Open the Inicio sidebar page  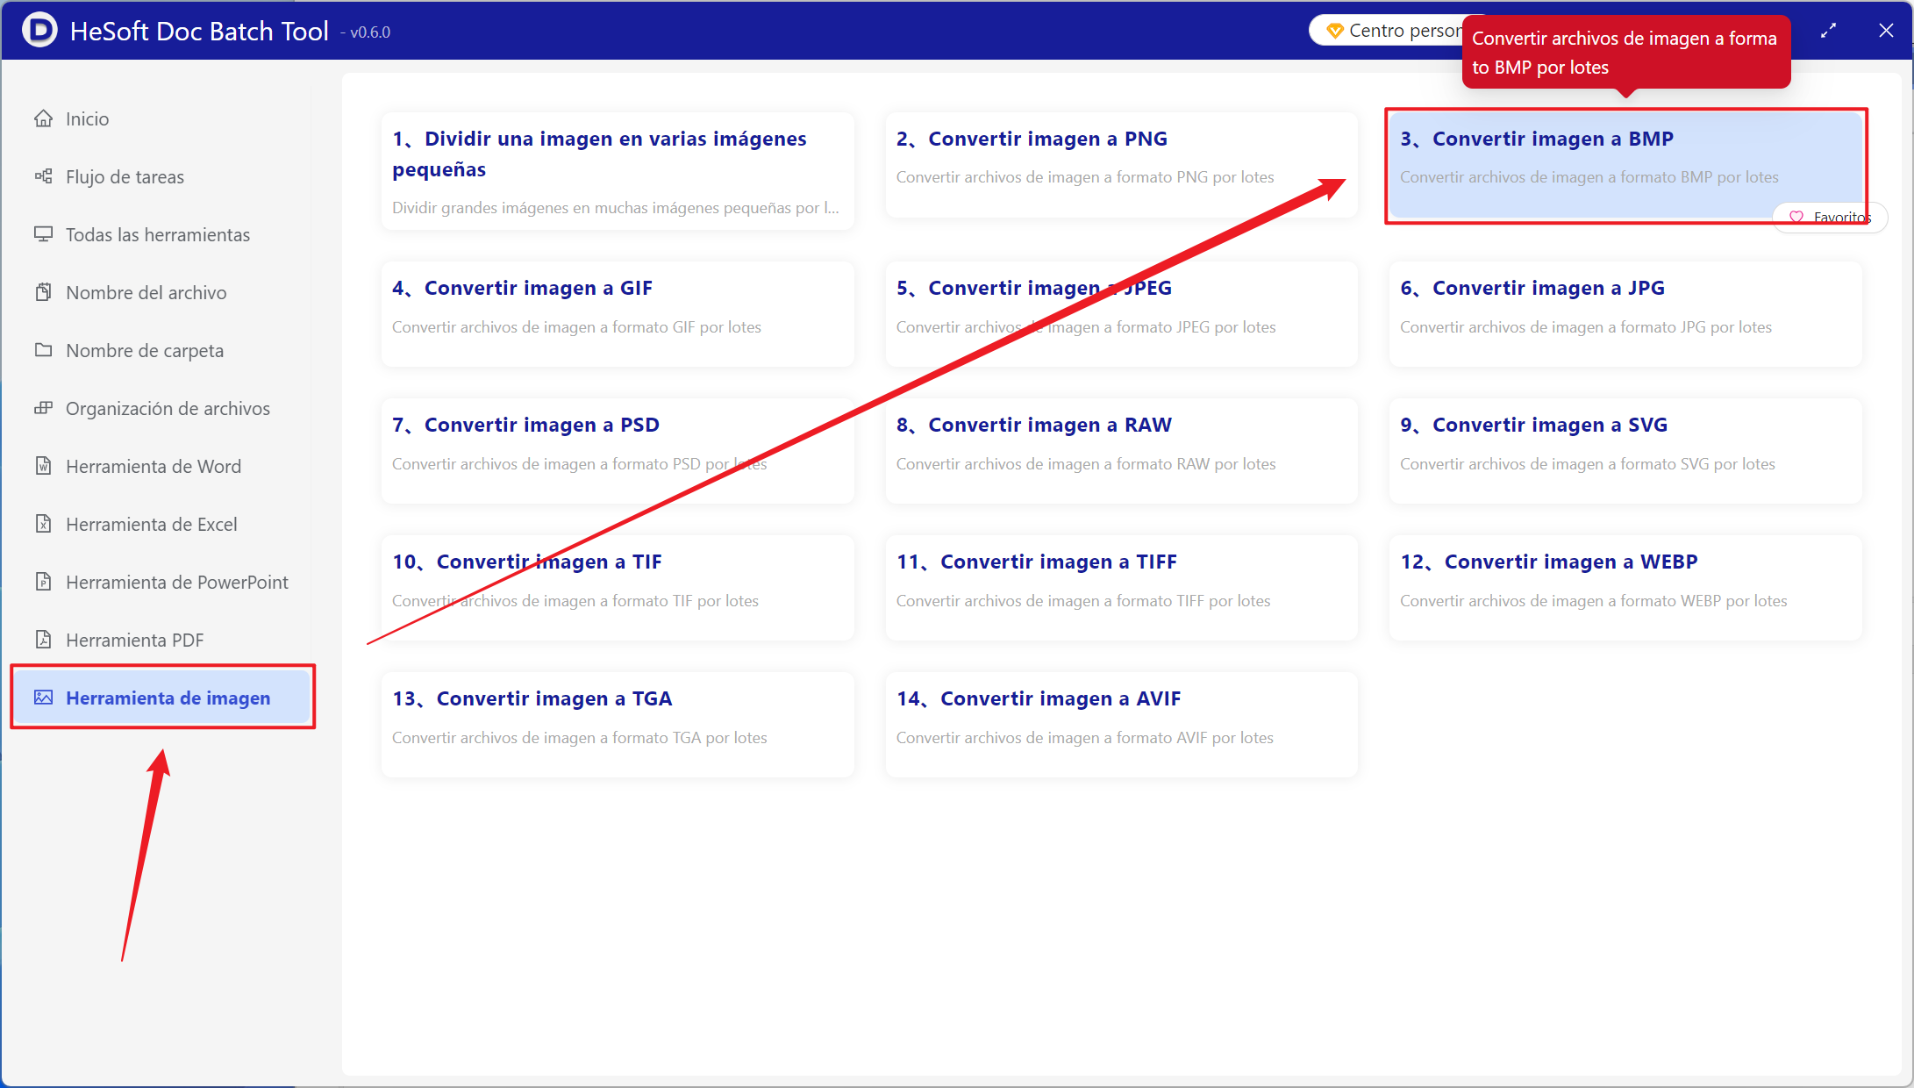tap(162, 118)
